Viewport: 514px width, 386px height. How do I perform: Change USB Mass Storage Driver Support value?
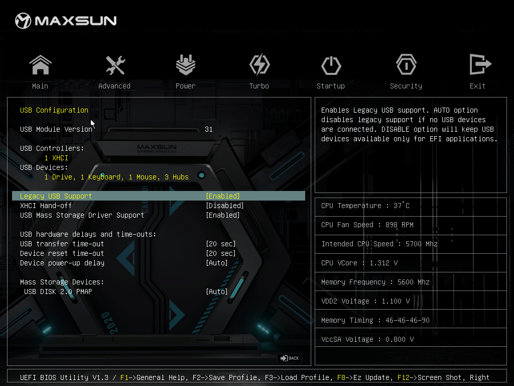tap(223, 215)
